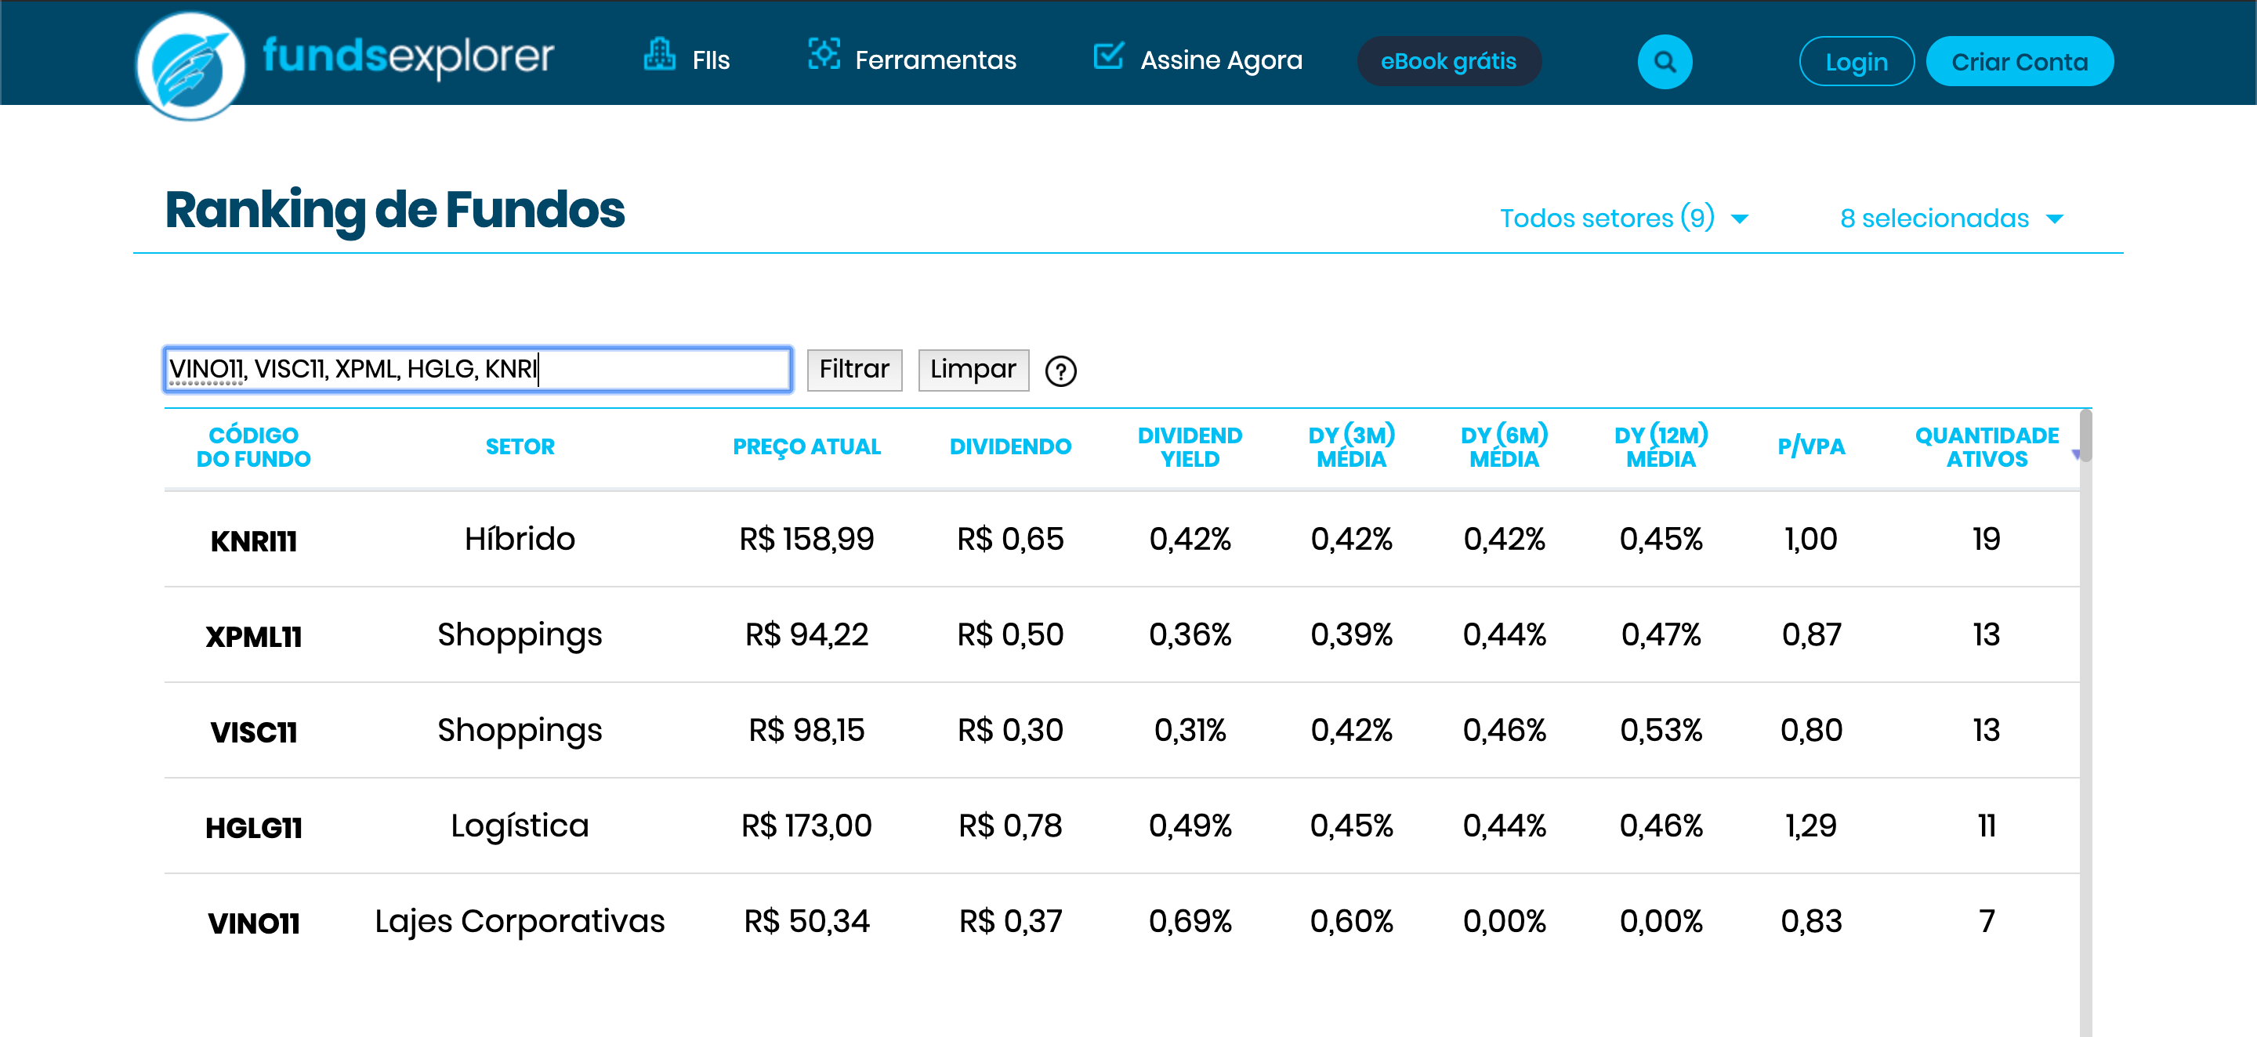Click the magnifier search icon
Viewport: 2257px width, 1037px height.
(1664, 62)
